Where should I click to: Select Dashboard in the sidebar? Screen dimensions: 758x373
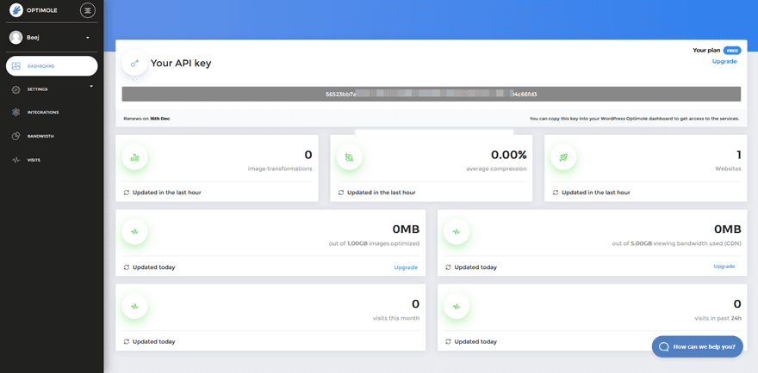coord(52,66)
